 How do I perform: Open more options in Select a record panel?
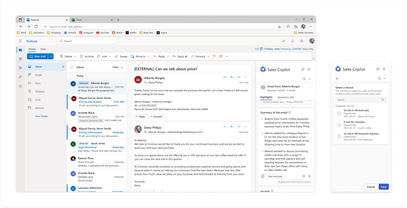click(x=385, y=78)
